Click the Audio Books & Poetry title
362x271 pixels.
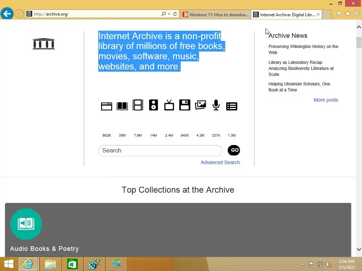[44, 249]
